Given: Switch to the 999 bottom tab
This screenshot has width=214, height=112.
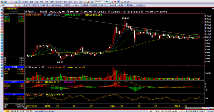Looking at the screenshot, I should pos(7,111).
